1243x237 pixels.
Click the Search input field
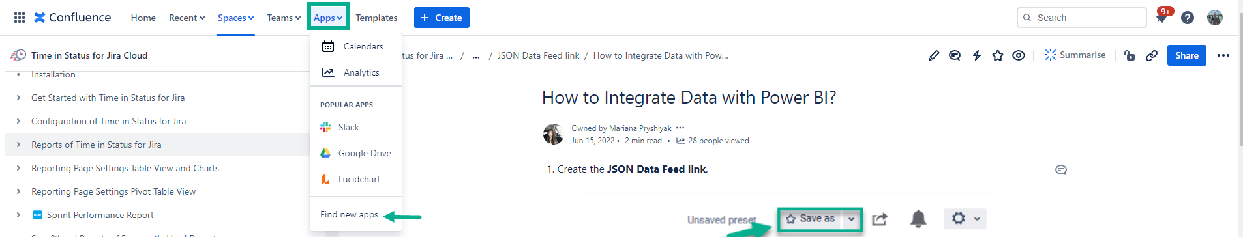point(1081,18)
